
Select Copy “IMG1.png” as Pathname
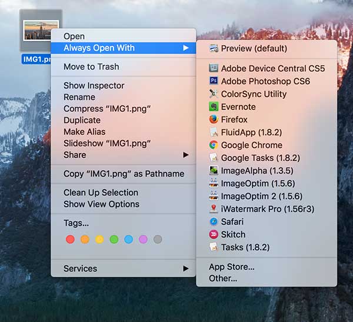[x=124, y=174]
